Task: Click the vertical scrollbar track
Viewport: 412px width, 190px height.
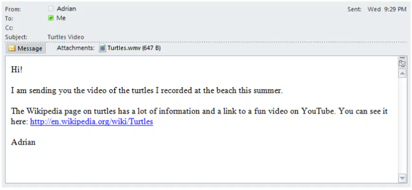Action: 402,126
